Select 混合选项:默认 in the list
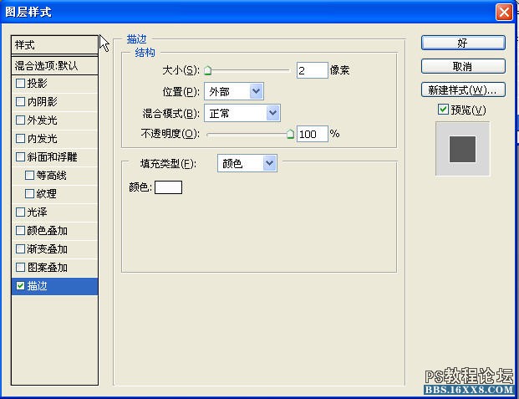 click(x=54, y=65)
